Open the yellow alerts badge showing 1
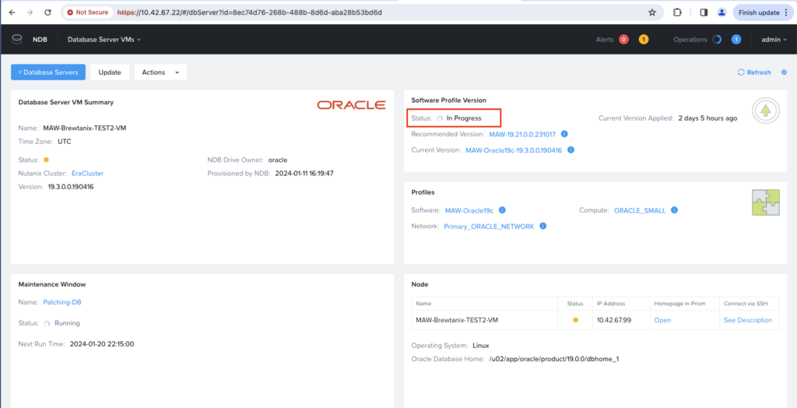The image size is (797, 408). point(644,39)
